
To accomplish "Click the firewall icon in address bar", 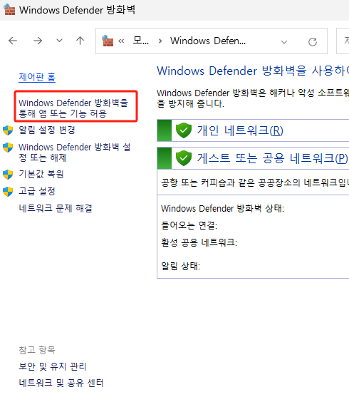I will (108, 41).
